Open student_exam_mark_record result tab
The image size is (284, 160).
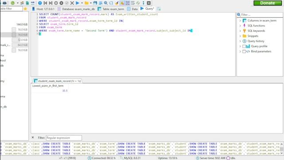(x=57, y=81)
